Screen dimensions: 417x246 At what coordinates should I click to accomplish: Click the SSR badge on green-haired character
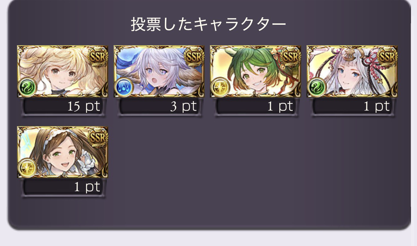pyautogui.click(x=291, y=57)
